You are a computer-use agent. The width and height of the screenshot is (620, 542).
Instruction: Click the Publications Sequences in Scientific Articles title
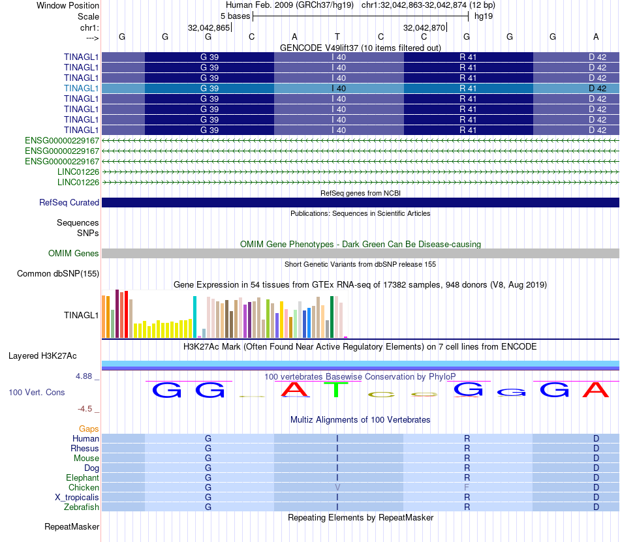(360, 213)
